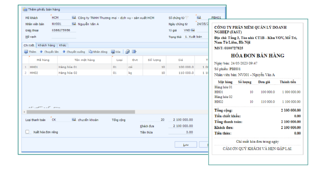The width and height of the screenshot is (326, 170).
Task: Open customer lookup icon beside HCM code
Action: tap(74, 17)
